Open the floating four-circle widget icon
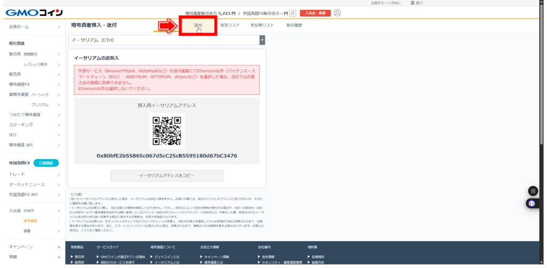 click(x=533, y=191)
